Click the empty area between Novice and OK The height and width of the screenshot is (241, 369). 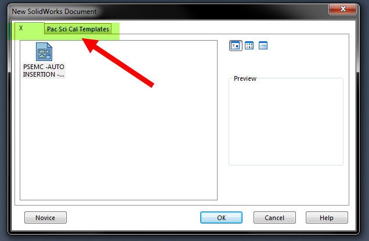coord(133,217)
